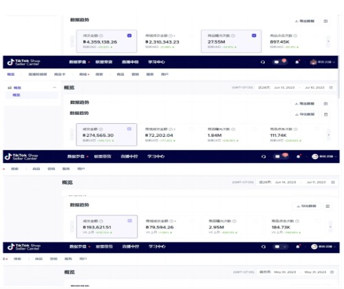Image resolution: width=344 pixels, height=289 pixels.
Task: Uncheck the checkbox on the 27.55M card
Action: [x=254, y=36]
